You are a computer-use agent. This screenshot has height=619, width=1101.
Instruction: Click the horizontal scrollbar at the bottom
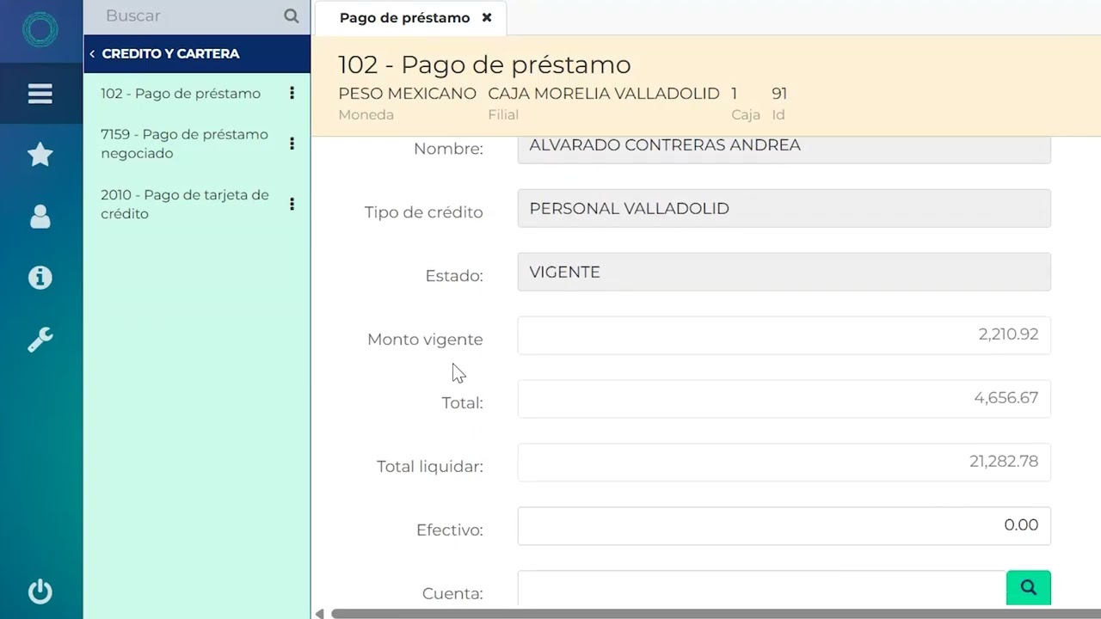(688, 613)
